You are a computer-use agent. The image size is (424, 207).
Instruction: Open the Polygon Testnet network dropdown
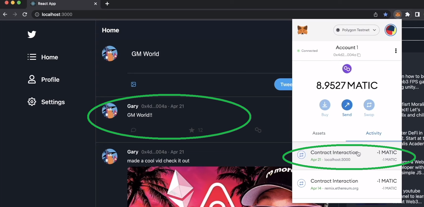pyautogui.click(x=356, y=30)
